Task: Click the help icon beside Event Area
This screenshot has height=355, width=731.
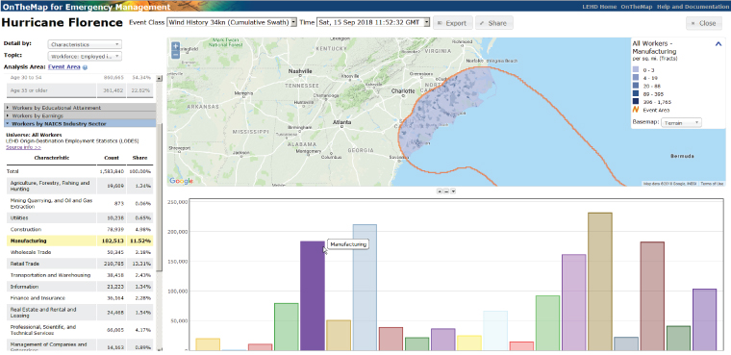Action: (85, 67)
